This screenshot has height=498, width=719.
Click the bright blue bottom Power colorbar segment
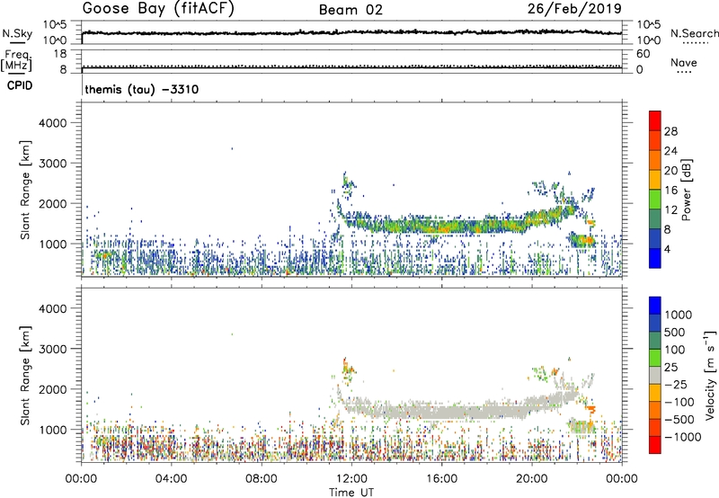pos(655,258)
